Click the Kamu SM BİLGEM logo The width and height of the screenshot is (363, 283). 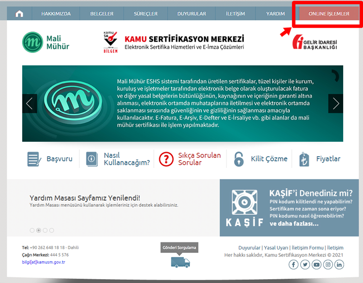[x=110, y=42]
